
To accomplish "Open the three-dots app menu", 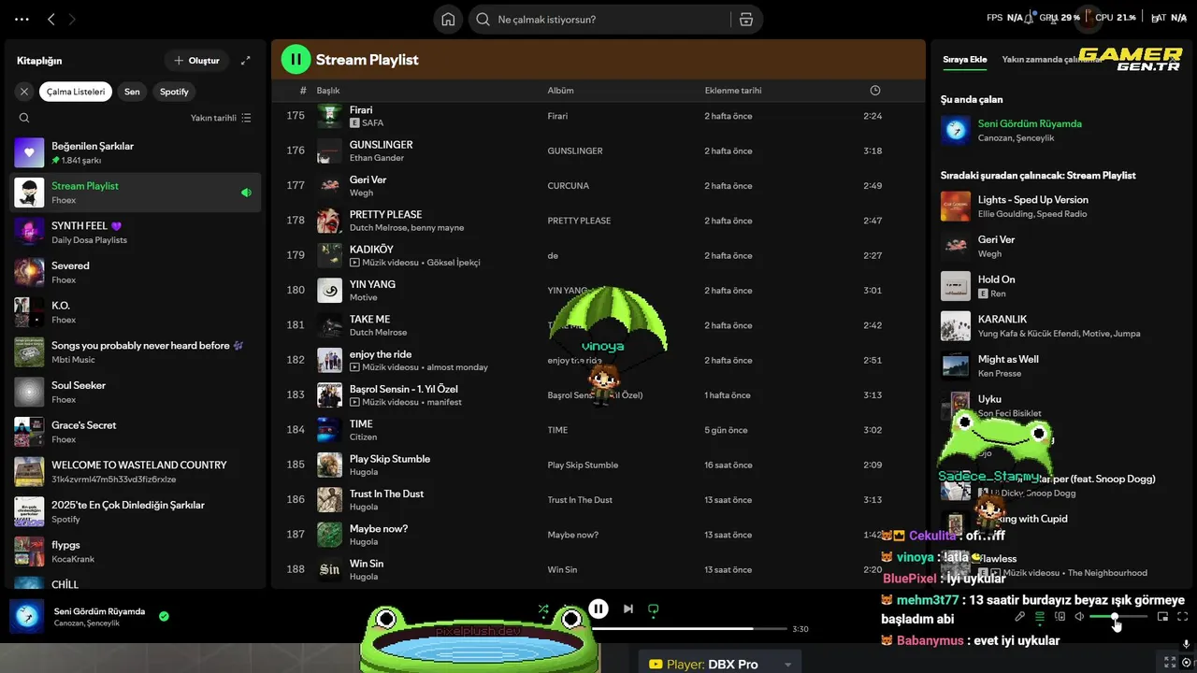I will (22, 20).
